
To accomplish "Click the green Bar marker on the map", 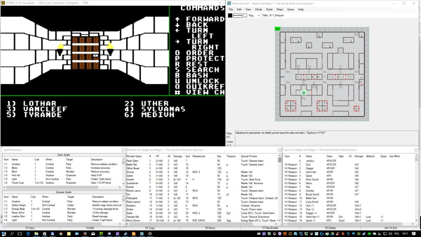I will tap(277, 29).
